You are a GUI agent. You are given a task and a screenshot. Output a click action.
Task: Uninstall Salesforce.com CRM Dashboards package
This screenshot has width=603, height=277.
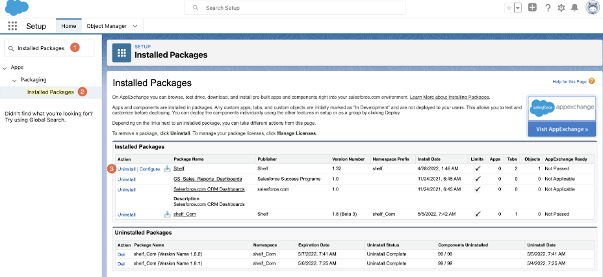127,190
